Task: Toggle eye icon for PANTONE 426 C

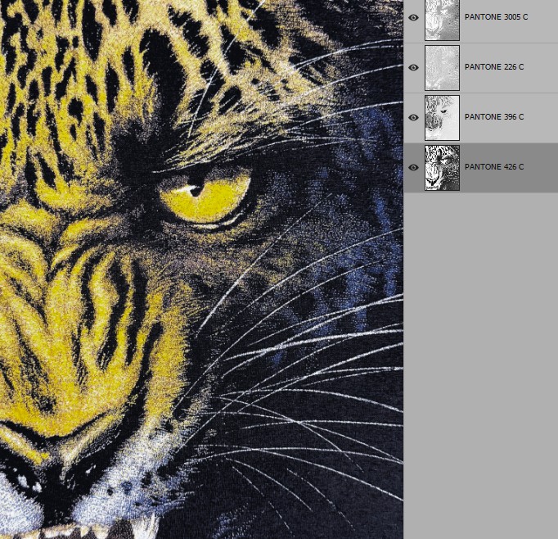Action: 413,167
